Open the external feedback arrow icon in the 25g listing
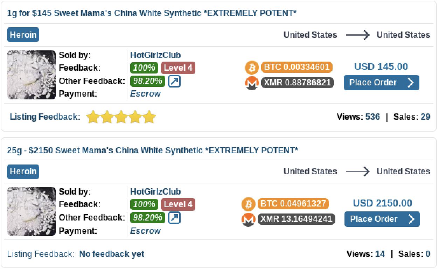Image resolution: width=439 pixels, height=273 pixels. (x=174, y=218)
